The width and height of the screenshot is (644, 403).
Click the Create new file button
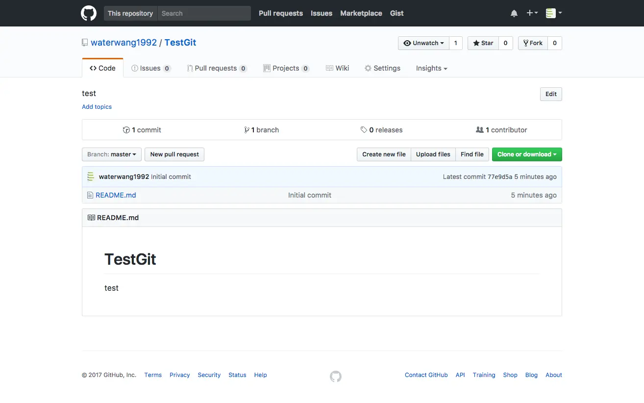pos(384,154)
